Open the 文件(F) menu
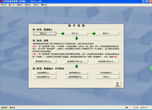 coord(4,5)
